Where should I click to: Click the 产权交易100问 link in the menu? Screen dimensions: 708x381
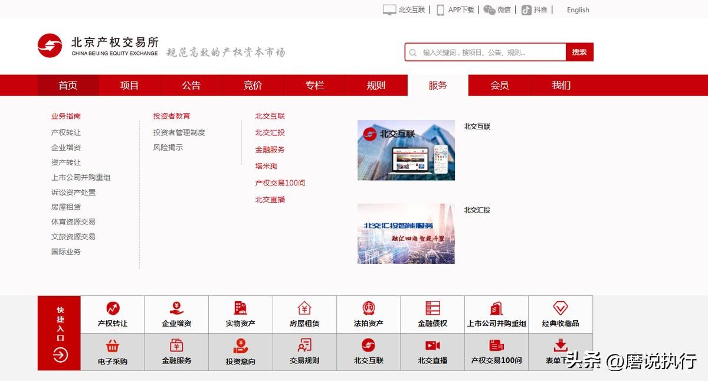click(x=280, y=183)
